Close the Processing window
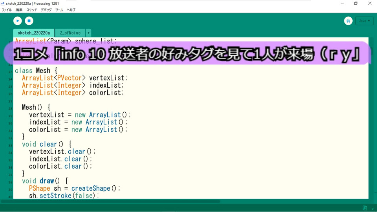The image size is (377, 212). coord(370,4)
